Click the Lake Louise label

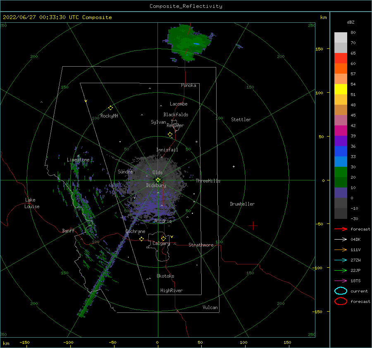click(32, 203)
